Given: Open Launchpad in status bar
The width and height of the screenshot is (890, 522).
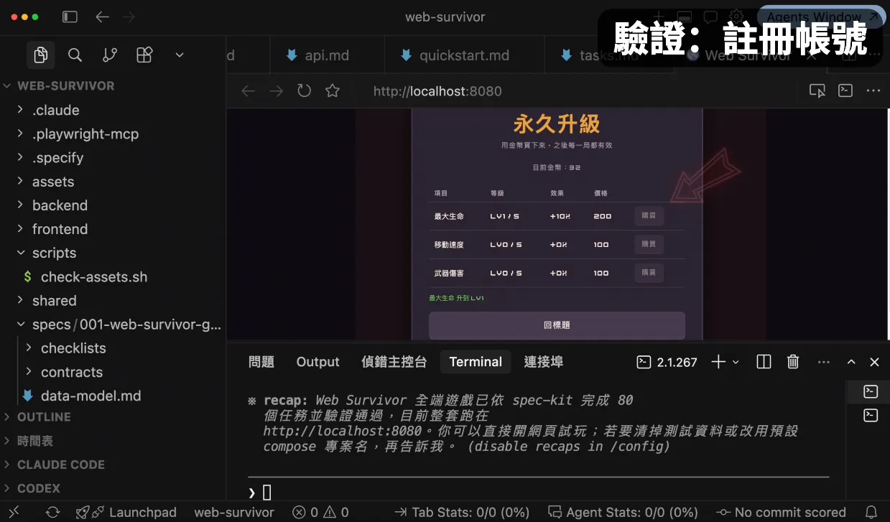Looking at the screenshot, I should [126, 512].
